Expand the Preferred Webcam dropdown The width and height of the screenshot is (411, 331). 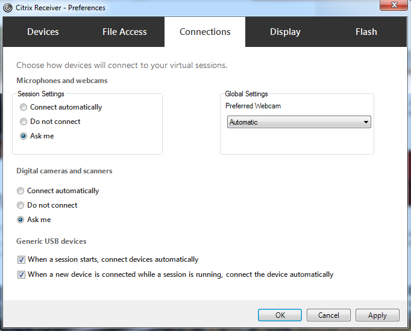(x=298, y=122)
